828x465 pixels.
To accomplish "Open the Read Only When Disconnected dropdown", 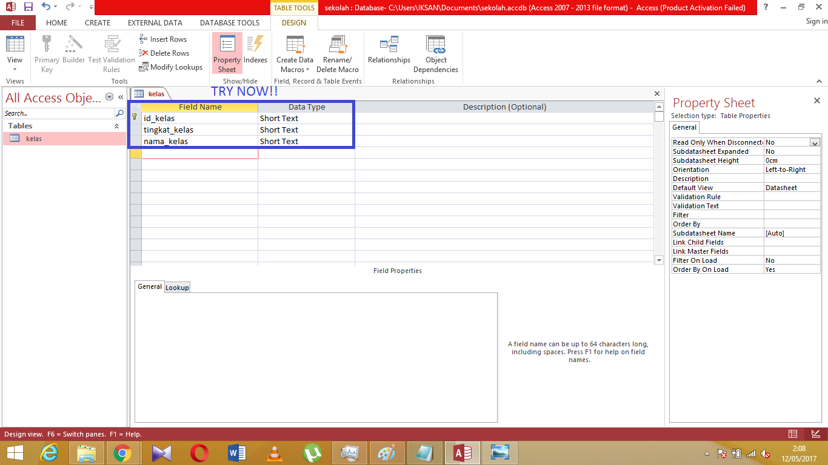I will tap(815, 142).
